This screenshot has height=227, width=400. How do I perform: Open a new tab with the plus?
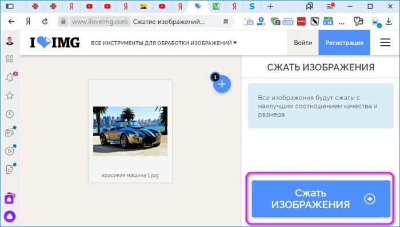[x=270, y=6]
